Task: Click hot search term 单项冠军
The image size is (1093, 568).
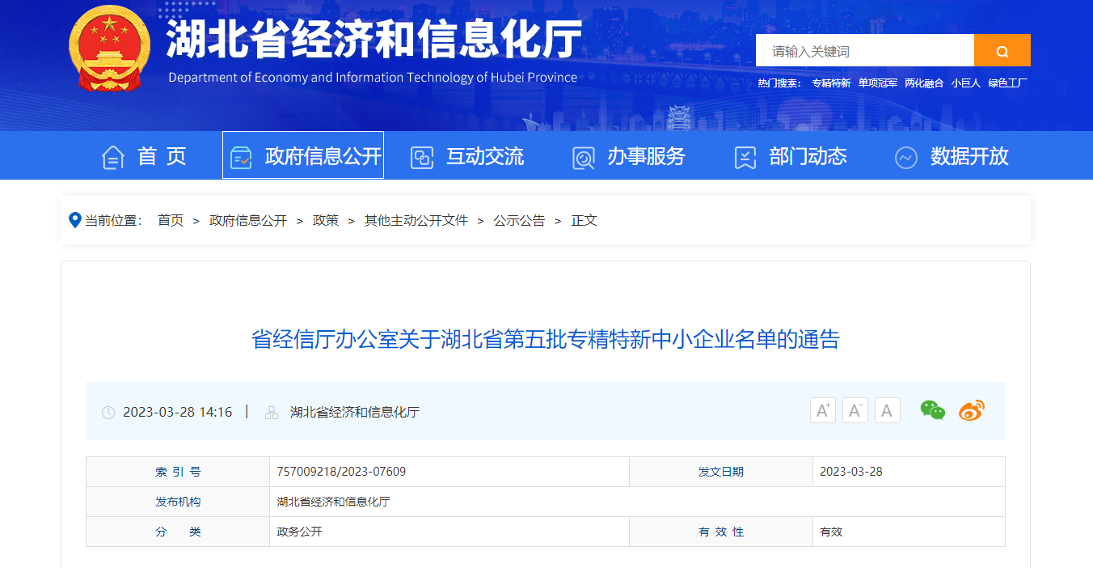Action: [878, 83]
